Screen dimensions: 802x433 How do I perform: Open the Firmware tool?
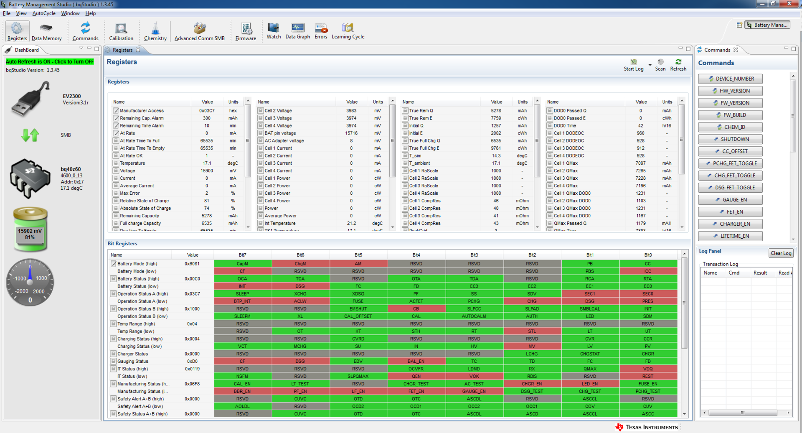pos(246,31)
